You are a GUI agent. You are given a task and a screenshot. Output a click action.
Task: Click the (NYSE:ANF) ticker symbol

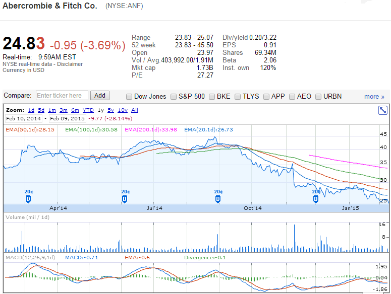pos(124,6)
